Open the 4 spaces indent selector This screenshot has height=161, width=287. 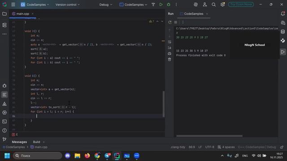coord(226,147)
